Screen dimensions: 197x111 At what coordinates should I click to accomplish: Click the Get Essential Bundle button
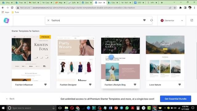click(175, 99)
